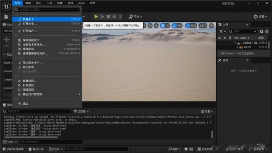Screen dimensions: 272x153
Task: Click the outliner add folder icon
Action: coord(261,31)
